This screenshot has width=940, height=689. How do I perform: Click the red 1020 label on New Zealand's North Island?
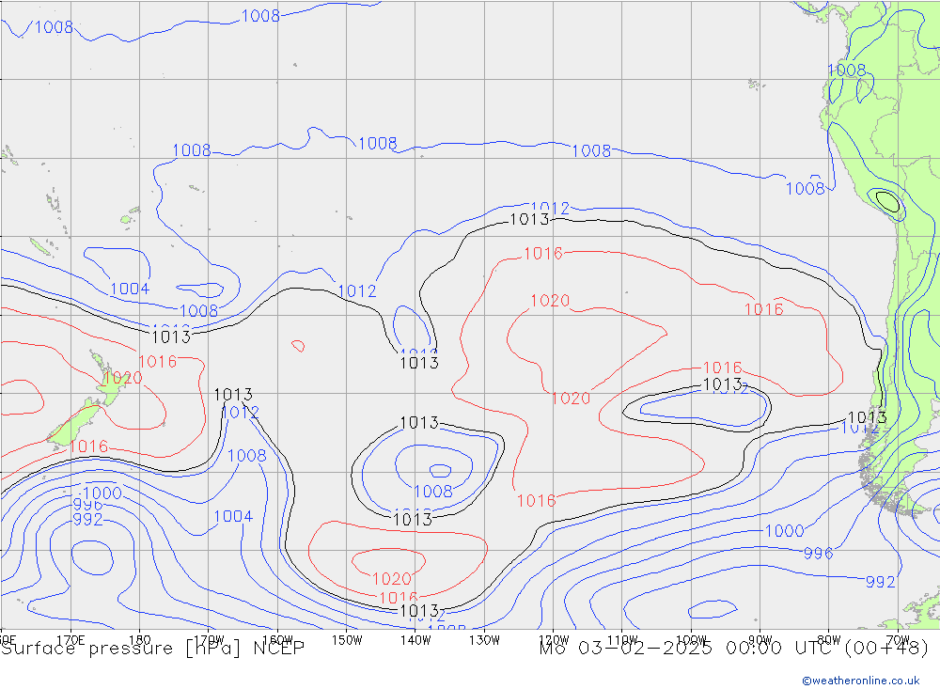point(123,378)
